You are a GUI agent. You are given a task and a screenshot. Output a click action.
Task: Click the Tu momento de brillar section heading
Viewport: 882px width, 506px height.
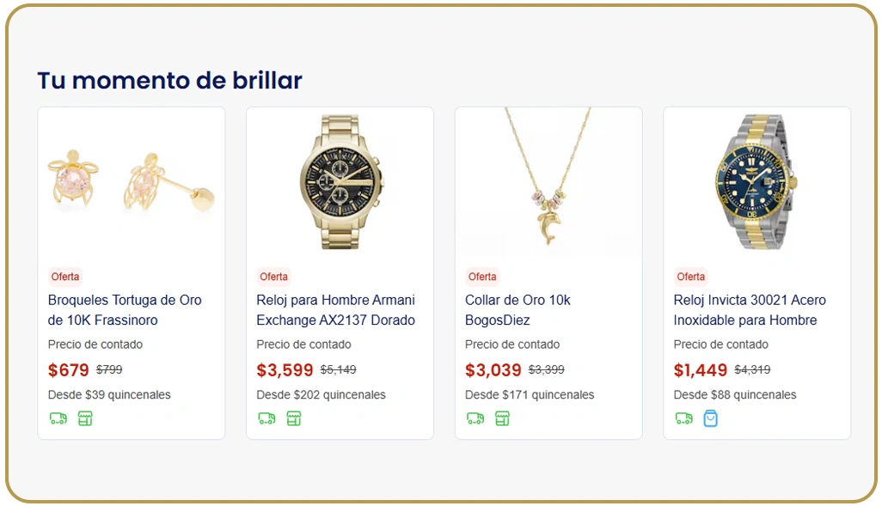pos(168,80)
